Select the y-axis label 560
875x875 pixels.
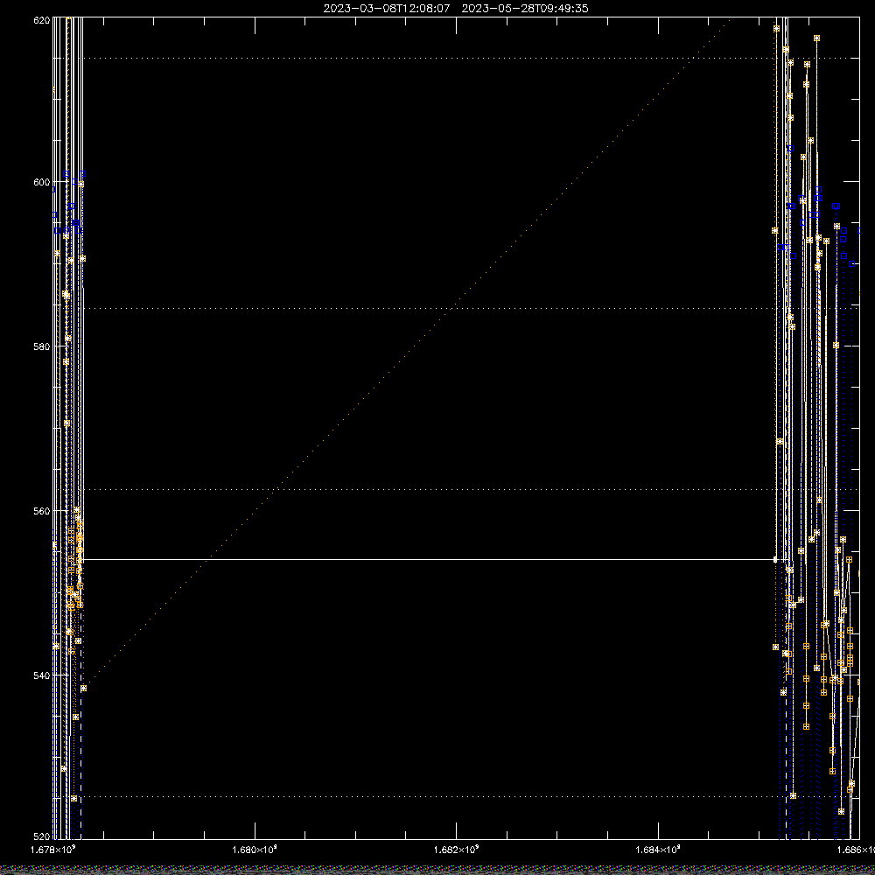click(42, 511)
